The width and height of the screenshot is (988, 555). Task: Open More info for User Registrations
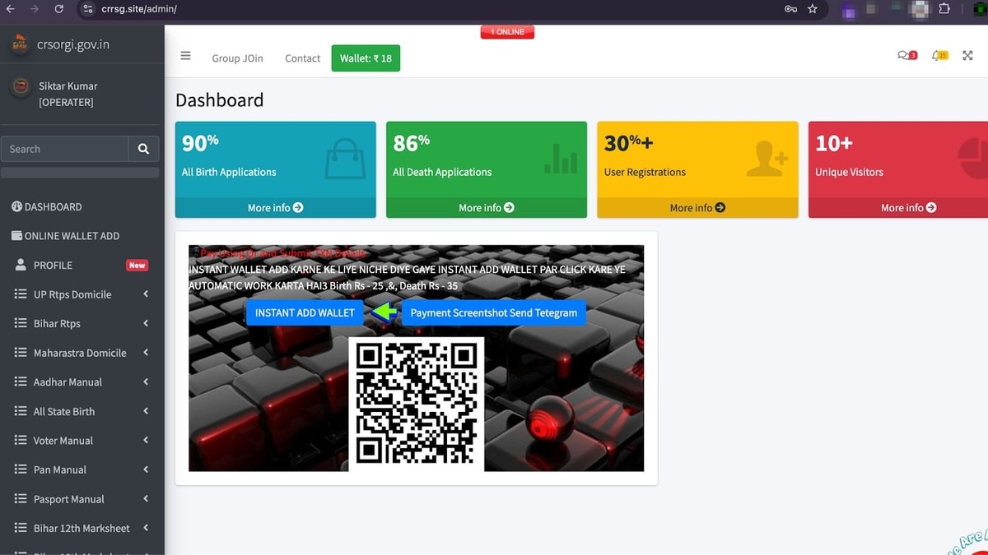pos(697,208)
